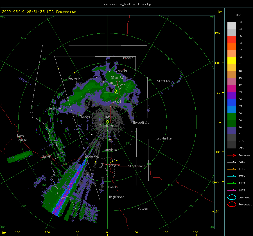Click the Olds city label
Screen dimensions: 253x236
pyautogui.click(x=107, y=117)
